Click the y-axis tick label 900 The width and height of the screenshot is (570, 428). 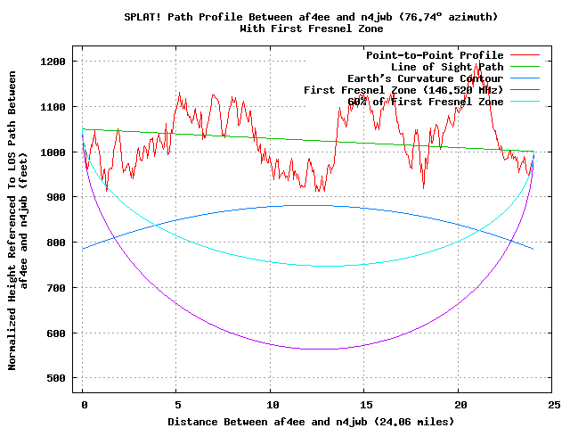click(56, 197)
